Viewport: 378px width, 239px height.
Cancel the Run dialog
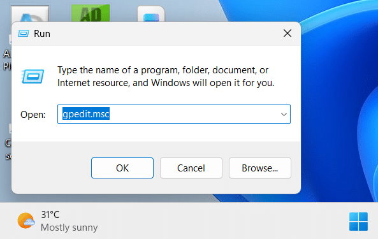tap(191, 168)
